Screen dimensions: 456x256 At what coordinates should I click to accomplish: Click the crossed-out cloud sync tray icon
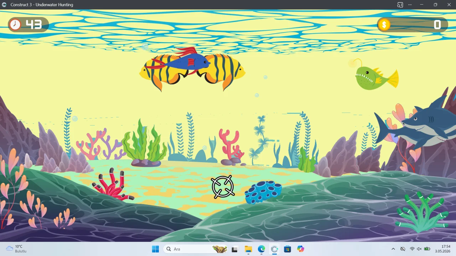[x=403, y=249]
